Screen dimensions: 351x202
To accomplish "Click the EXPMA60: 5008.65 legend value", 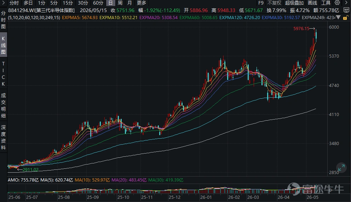I will tap(198, 17).
